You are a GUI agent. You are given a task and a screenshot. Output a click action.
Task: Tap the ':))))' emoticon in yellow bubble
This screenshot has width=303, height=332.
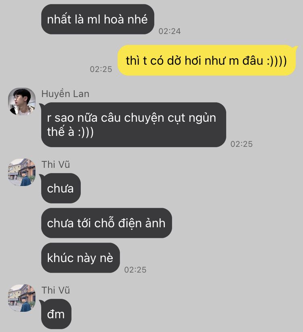point(277,61)
